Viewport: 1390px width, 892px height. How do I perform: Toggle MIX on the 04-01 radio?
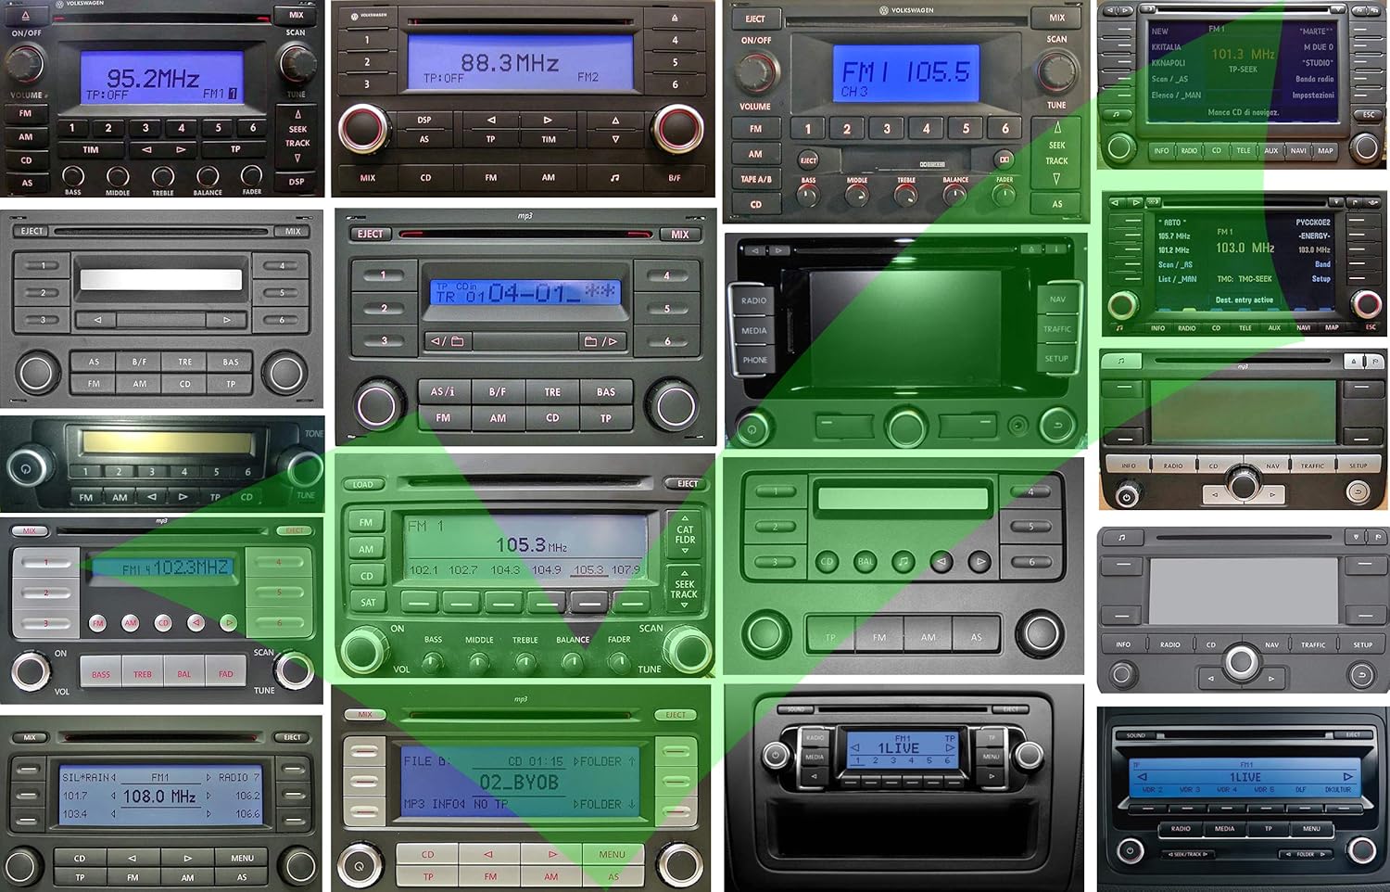coord(680,235)
